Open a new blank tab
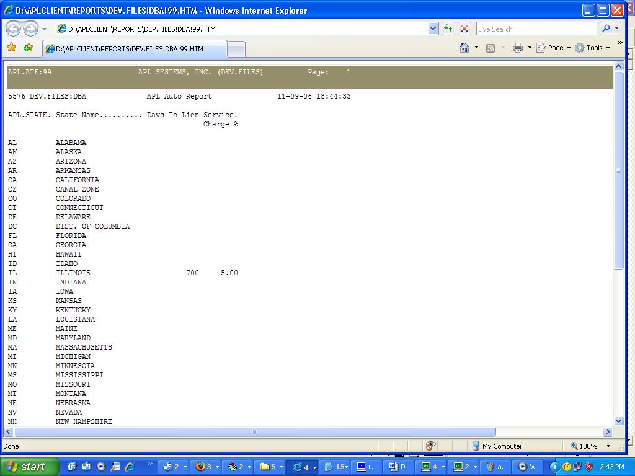This screenshot has height=476, width=635. pyautogui.click(x=236, y=50)
